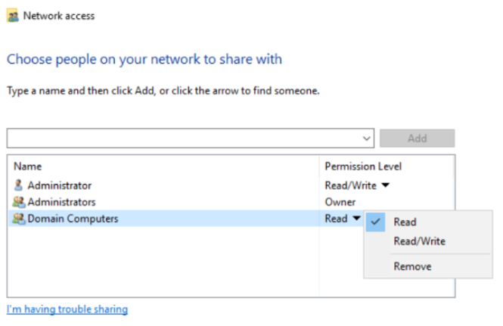The height and width of the screenshot is (326, 503).
Task: Choose Read in the permission menu
Action: [405, 222]
